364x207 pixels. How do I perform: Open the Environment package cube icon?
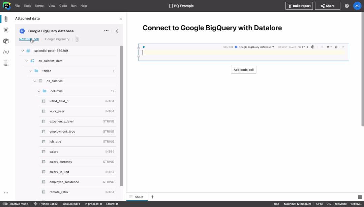(x=6, y=41)
